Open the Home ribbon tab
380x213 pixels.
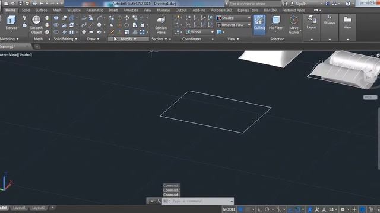click(10, 11)
